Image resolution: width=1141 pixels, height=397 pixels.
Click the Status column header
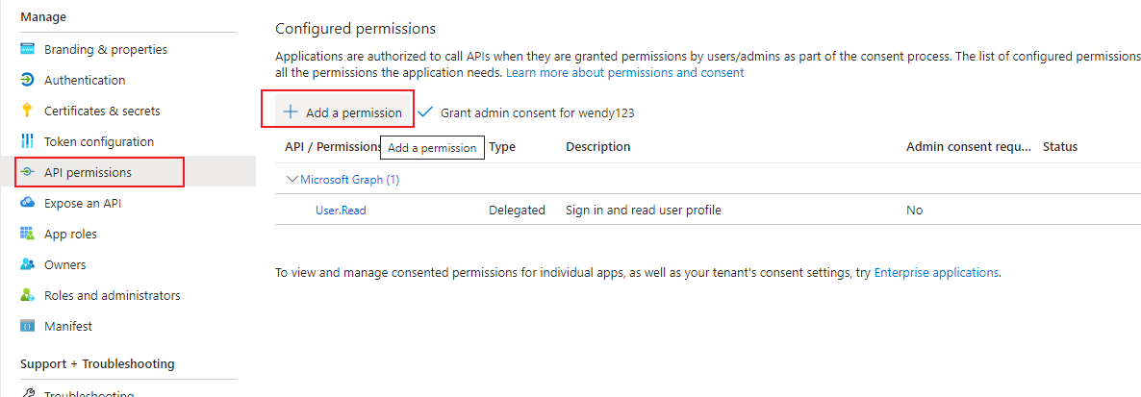(x=1060, y=147)
